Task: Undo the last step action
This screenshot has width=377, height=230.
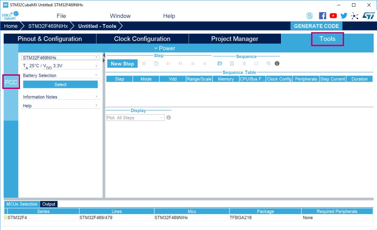Action: click(x=193, y=63)
